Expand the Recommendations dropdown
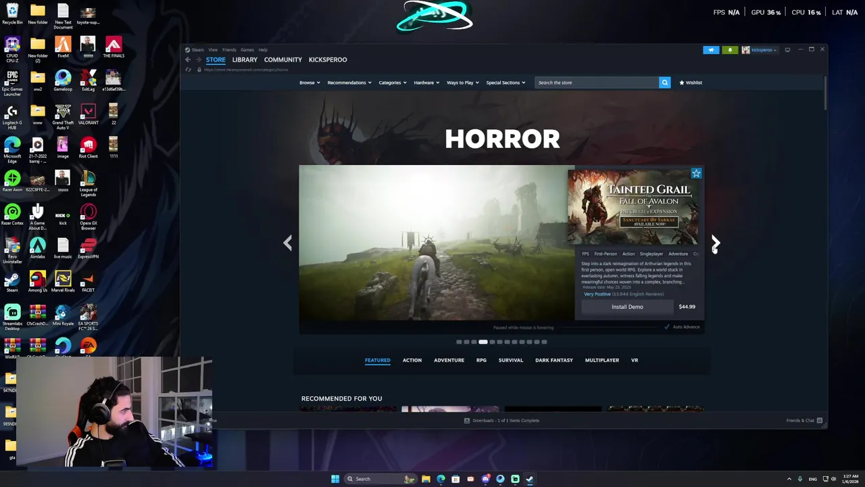Viewport: 865px width, 487px height. pos(349,83)
